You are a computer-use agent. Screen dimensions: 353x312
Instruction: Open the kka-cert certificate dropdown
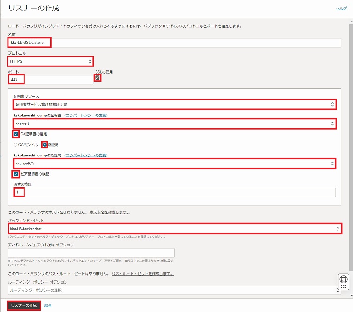(x=174, y=123)
